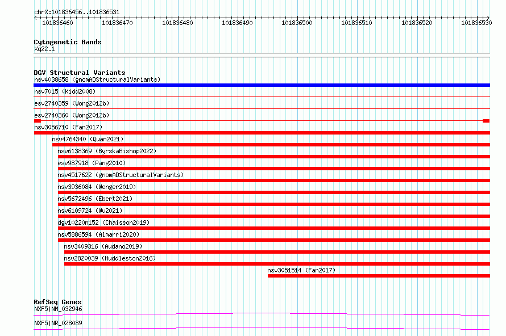Open nsv7015 (Kidd2008) variant label
This screenshot has height=336, width=506.
click(x=65, y=91)
